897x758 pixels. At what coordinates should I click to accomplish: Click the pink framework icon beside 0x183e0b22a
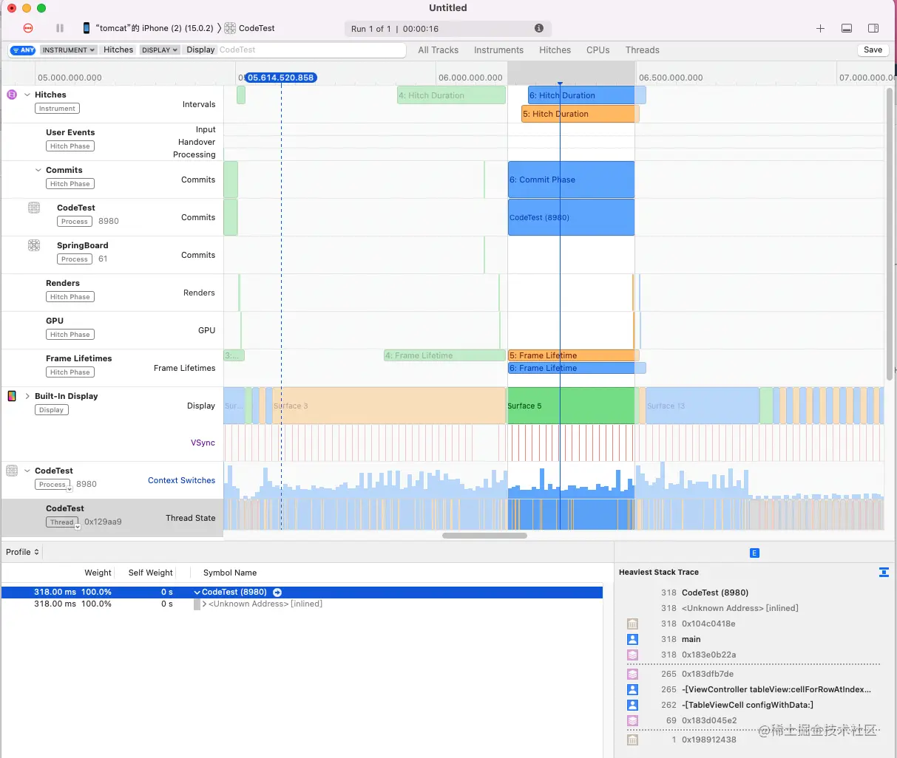click(x=632, y=655)
